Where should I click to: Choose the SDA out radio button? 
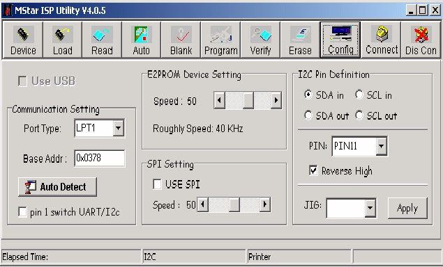[x=308, y=115]
